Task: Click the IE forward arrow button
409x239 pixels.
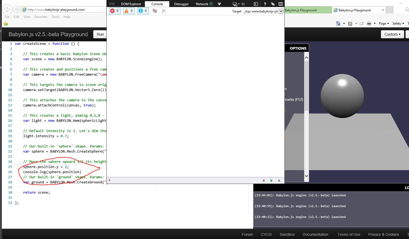Action: (16, 9)
